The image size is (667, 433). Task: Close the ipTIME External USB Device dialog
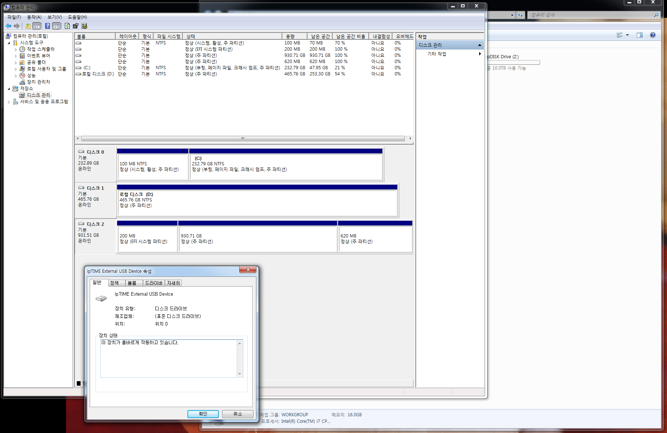click(248, 269)
